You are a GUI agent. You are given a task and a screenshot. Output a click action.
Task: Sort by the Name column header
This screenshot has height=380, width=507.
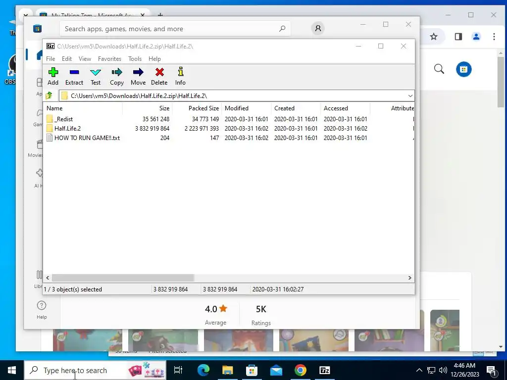(x=83, y=108)
